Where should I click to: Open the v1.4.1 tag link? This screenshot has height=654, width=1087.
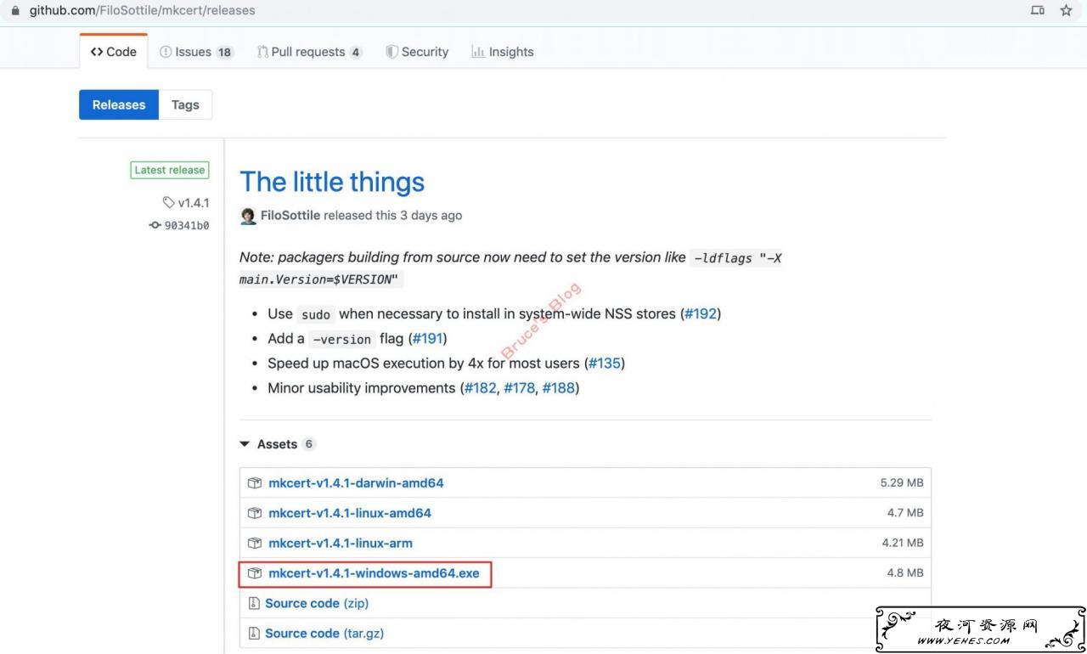click(194, 203)
